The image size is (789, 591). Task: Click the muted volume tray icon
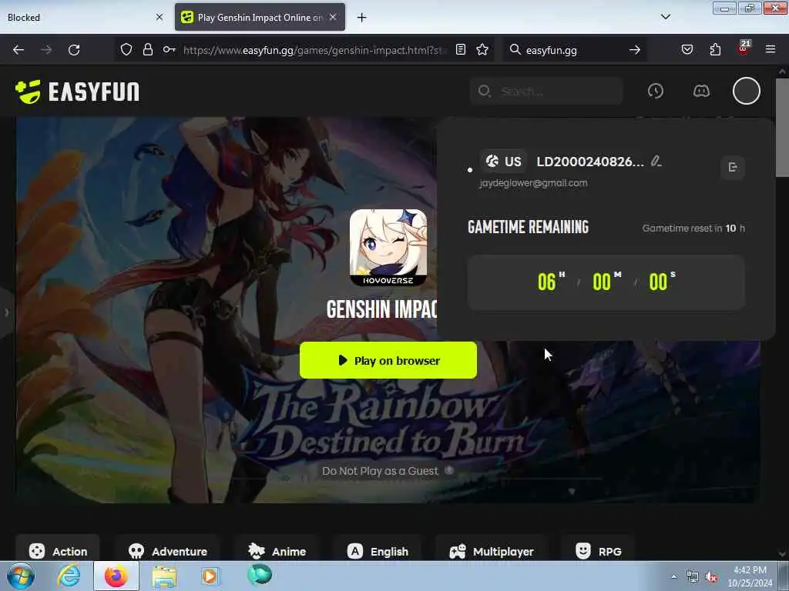coord(711,577)
